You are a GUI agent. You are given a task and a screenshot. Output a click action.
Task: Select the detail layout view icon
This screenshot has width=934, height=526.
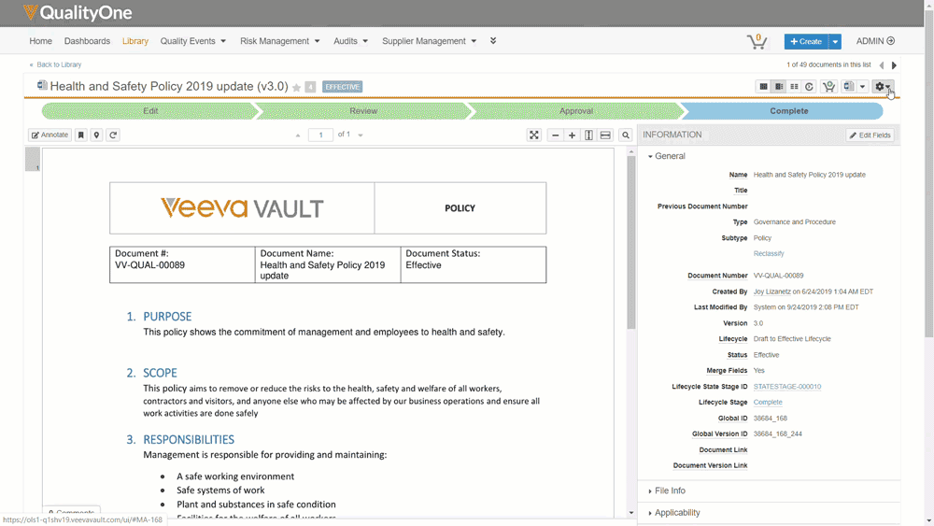click(x=779, y=86)
